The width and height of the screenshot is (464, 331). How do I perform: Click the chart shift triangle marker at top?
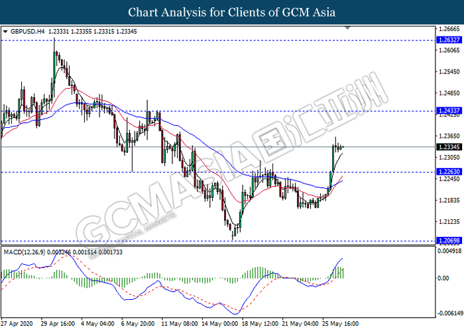[348, 28]
